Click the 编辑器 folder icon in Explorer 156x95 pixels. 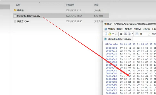pyautogui.click(x=15, y=10)
